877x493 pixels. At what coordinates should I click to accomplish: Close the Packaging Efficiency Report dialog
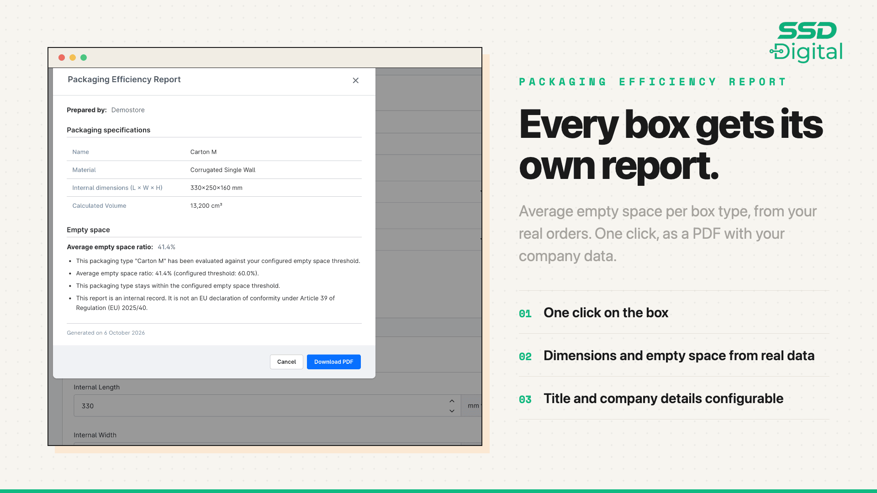[x=355, y=80]
